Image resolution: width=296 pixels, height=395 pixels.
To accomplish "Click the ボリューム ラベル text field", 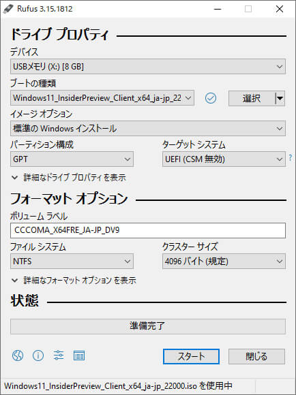I will coord(148,230).
